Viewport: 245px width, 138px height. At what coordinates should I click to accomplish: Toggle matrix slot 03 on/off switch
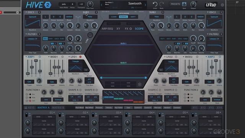[93, 115]
